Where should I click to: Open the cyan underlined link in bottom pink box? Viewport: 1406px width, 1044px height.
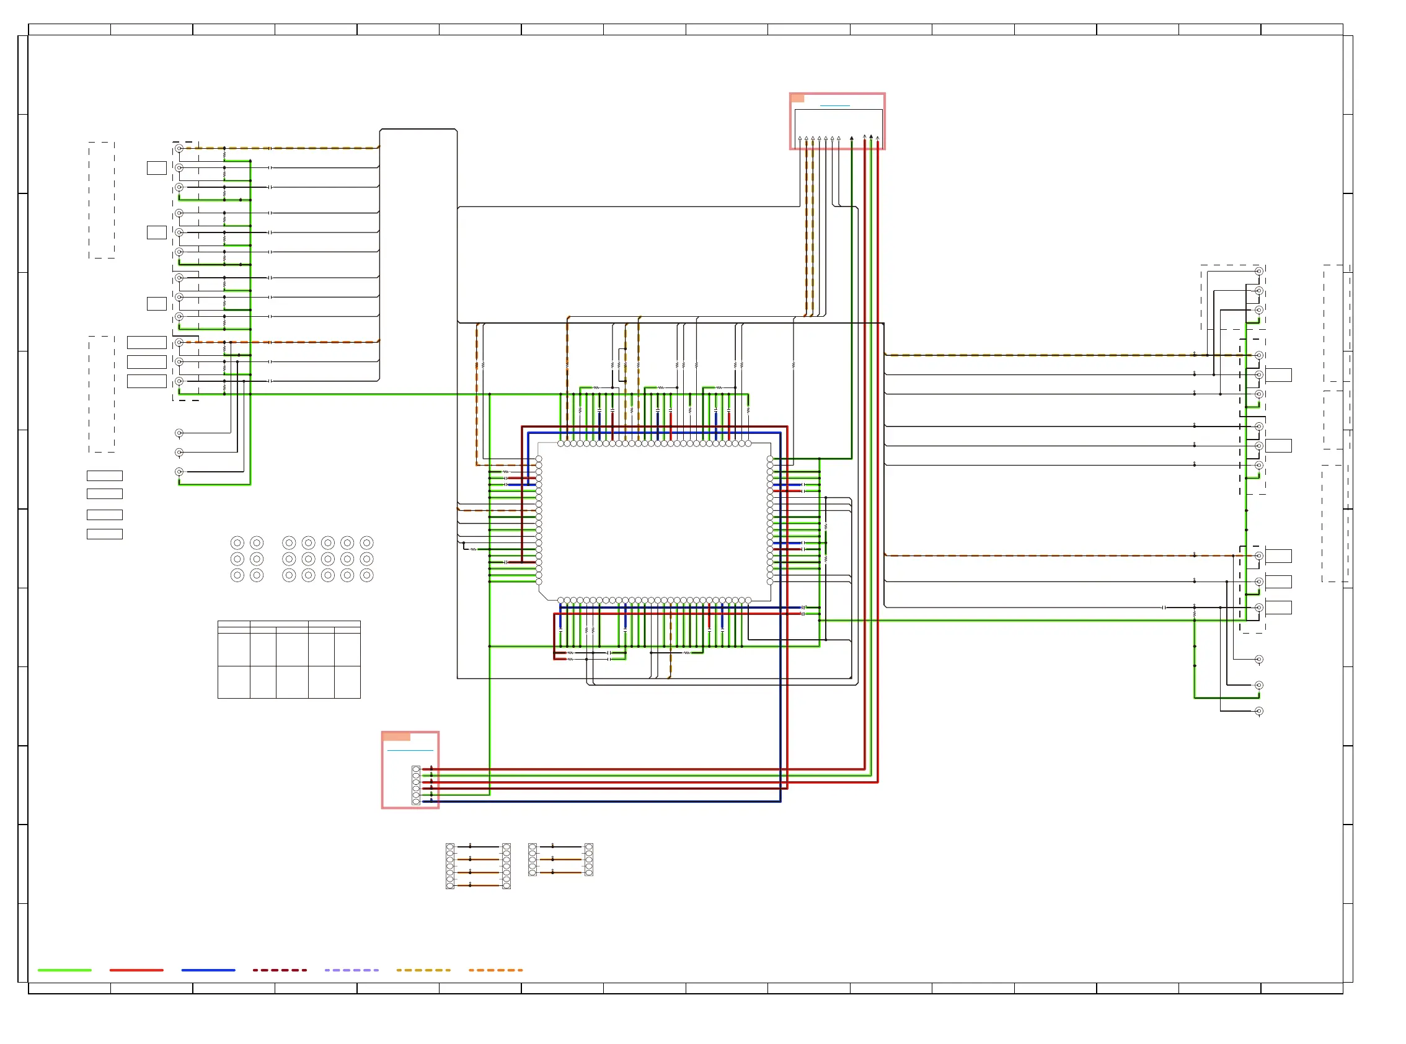[410, 750]
